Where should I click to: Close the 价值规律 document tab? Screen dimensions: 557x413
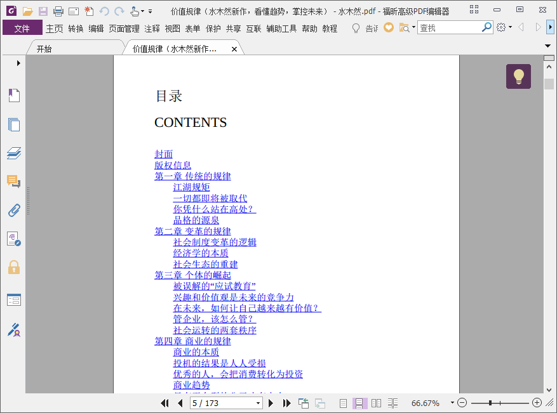coord(234,49)
